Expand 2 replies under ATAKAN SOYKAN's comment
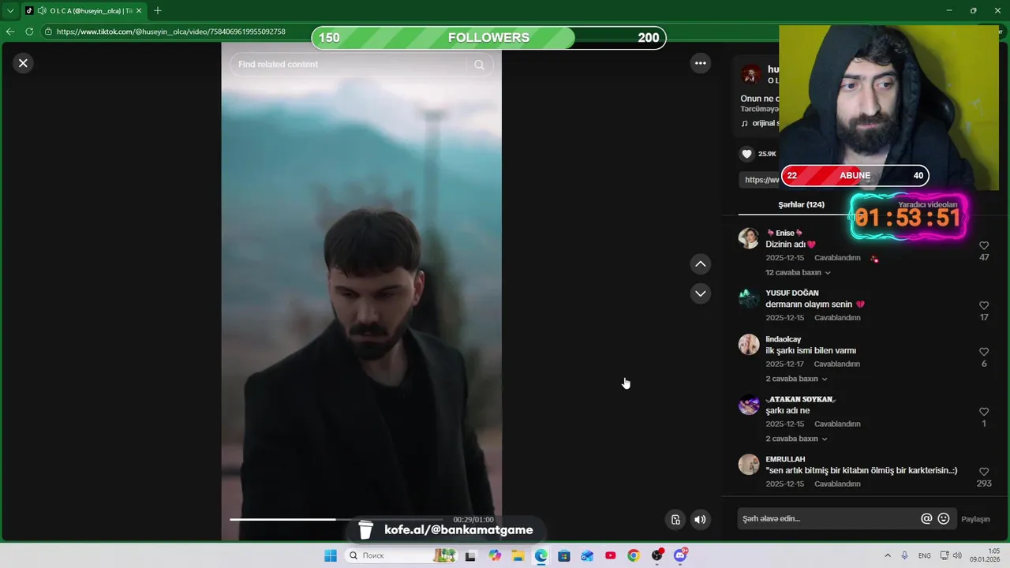Viewport: 1010px width, 568px height. [796, 439]
